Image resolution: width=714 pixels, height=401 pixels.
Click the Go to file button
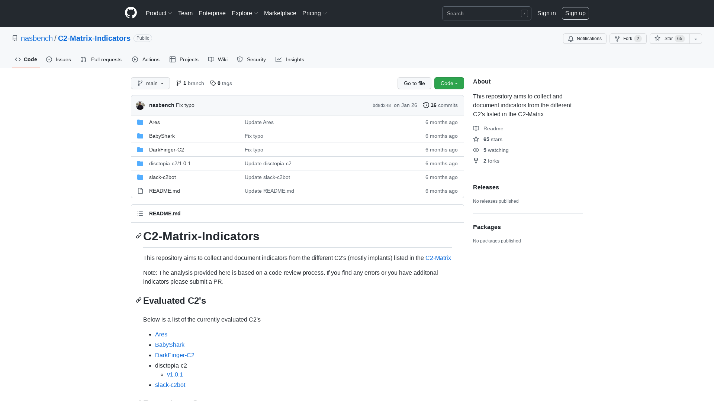414,83
